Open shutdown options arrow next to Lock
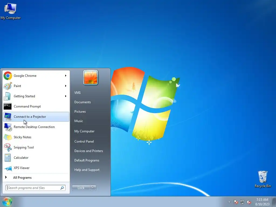 tap(93, 188)
